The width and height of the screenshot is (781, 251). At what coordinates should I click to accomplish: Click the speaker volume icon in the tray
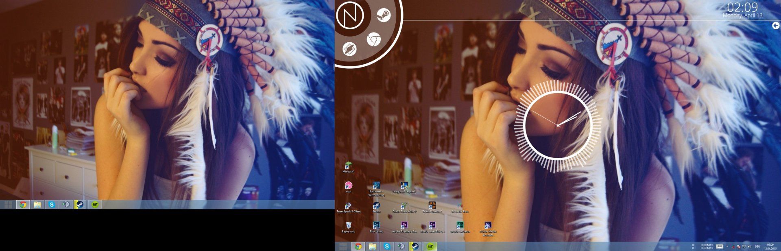tap(749, 247)
